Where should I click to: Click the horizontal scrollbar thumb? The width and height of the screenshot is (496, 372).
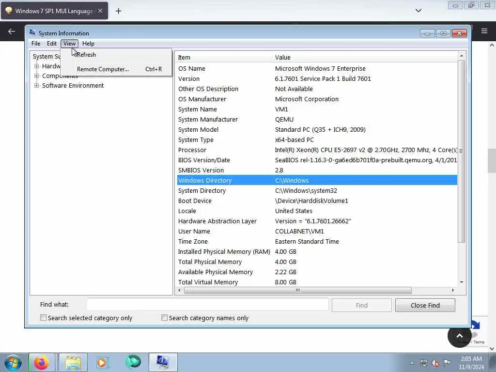click(x=298, y=291)
